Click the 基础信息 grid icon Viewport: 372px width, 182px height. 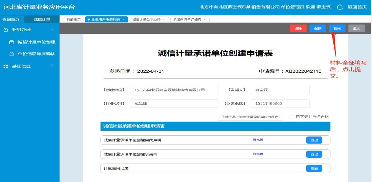click(x=6, y=66)
